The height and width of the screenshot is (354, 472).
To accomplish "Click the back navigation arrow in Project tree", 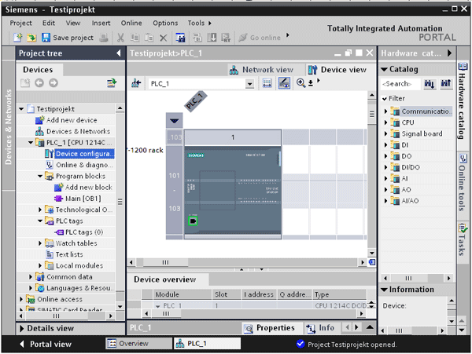I will tap(39, 83).
